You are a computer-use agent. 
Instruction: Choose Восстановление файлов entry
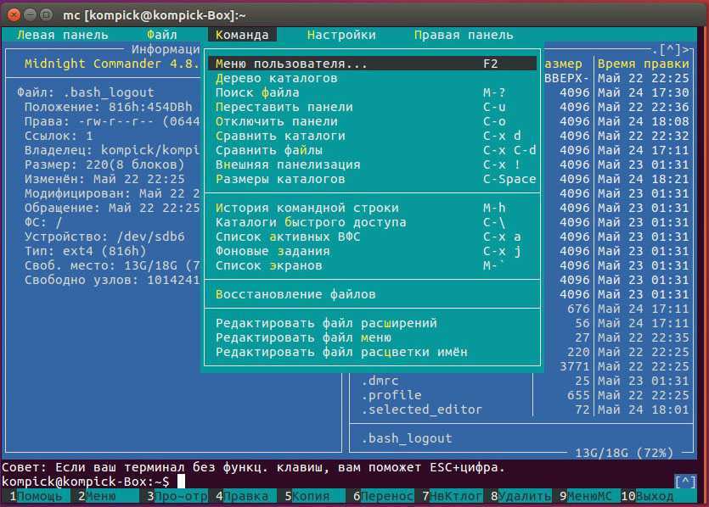[295, 294]
